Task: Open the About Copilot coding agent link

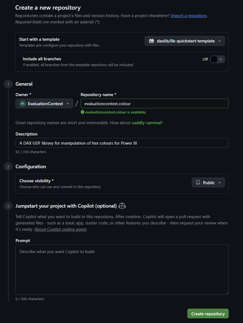Action: tap(60, 229)
